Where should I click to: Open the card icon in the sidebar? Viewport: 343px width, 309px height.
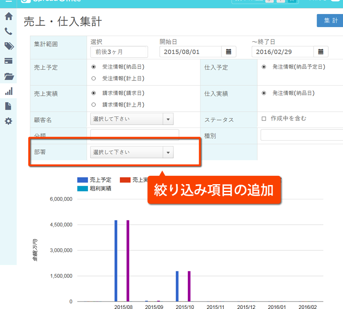pos(8,61)
